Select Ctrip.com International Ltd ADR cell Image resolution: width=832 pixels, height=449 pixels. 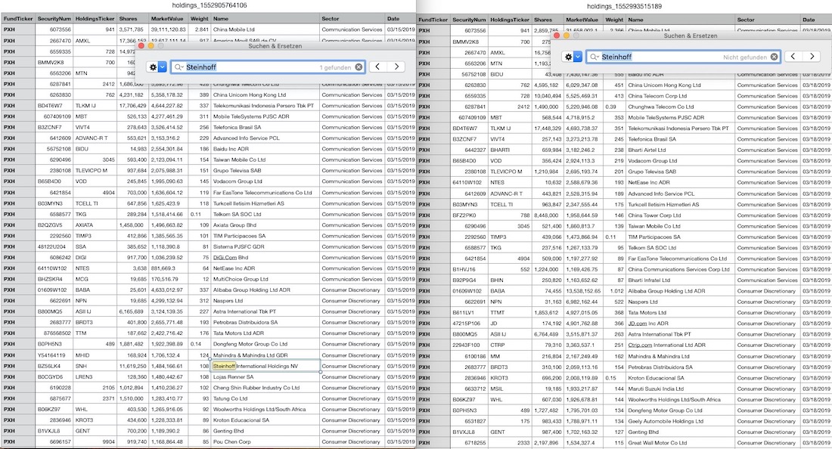point(680,345)
